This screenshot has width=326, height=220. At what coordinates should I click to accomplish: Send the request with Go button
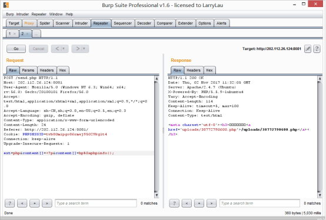tap(16, 49)
